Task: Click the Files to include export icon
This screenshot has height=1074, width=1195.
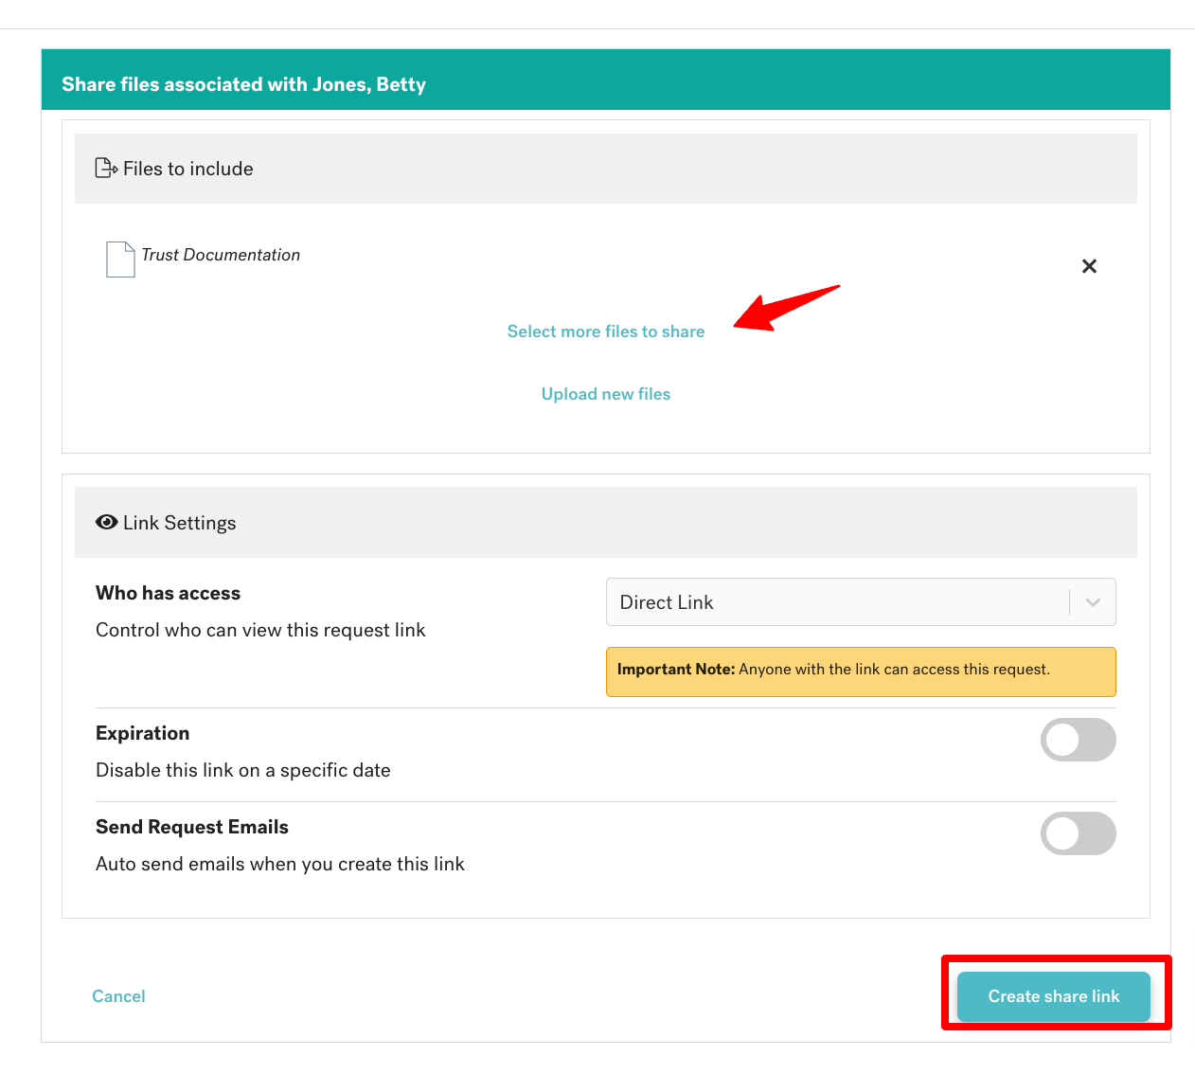Action: pyautogui.click(x=106, y=169)
